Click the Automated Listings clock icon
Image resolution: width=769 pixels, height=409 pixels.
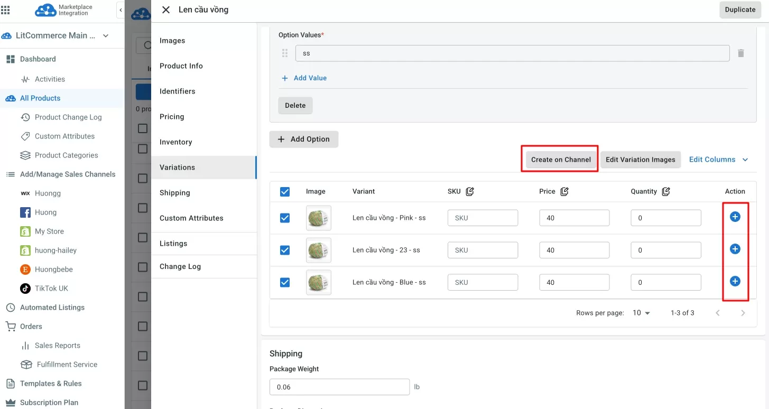click(10, 308)
